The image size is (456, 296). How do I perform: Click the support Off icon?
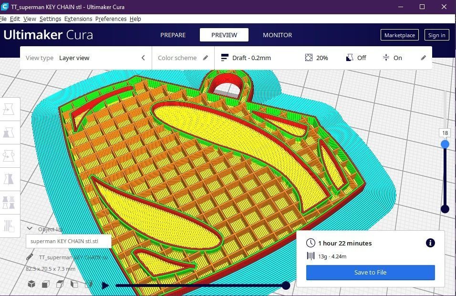coord(350,58)
